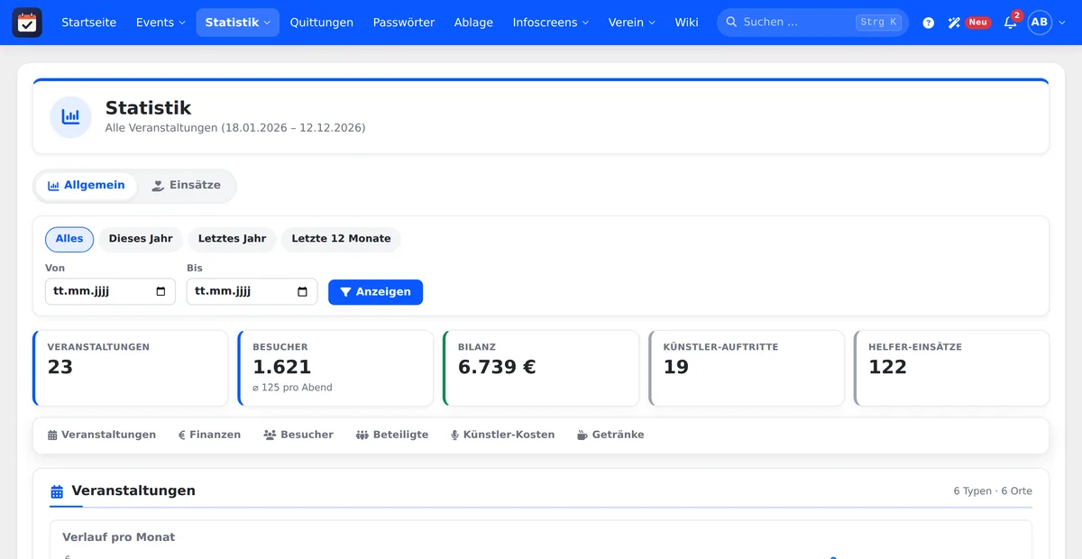
Task: Select the Letzte 12 Monate filter
Action: 341,239
